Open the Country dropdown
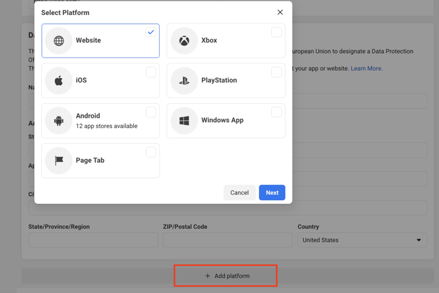Viewport: 439px width, 293px height. tap(362, 240)
